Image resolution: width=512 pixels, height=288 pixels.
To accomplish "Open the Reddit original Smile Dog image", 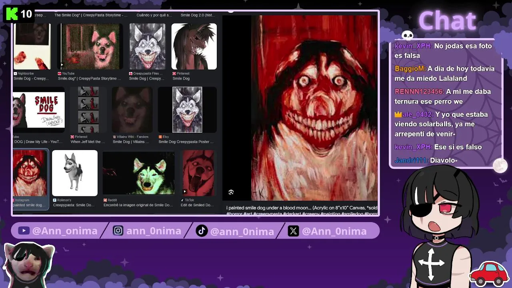I will coord(138,173).
